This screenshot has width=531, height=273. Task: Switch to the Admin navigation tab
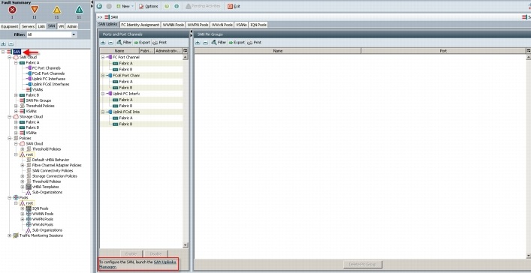pyautogui.click(x=72, y=26)
